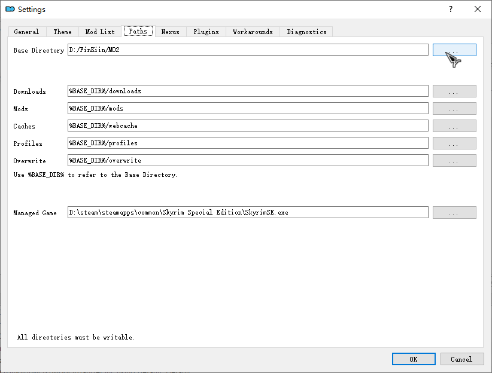Open the Mod List tab
Image resolution: width=492 pixels, height=373 pixels.
pyautogui.click(x=100, y=32)
